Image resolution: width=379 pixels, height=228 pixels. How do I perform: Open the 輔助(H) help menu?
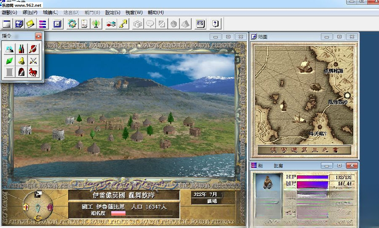(156, 12)
